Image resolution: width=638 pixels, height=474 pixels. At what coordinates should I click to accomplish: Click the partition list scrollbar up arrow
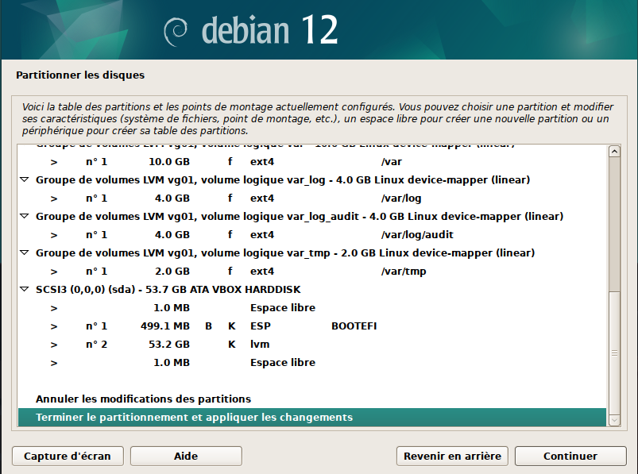614,151
